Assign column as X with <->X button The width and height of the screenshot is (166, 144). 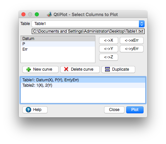(x=108, y=40)
